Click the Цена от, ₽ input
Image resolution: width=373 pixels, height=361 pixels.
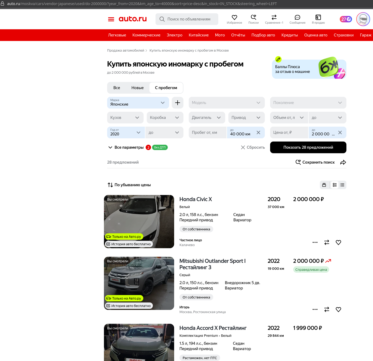[289, 132]
